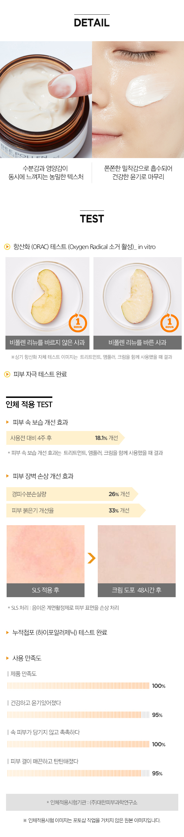Click the TEST section heading
The width and height of the screenshot is (184, 837).
92,219
